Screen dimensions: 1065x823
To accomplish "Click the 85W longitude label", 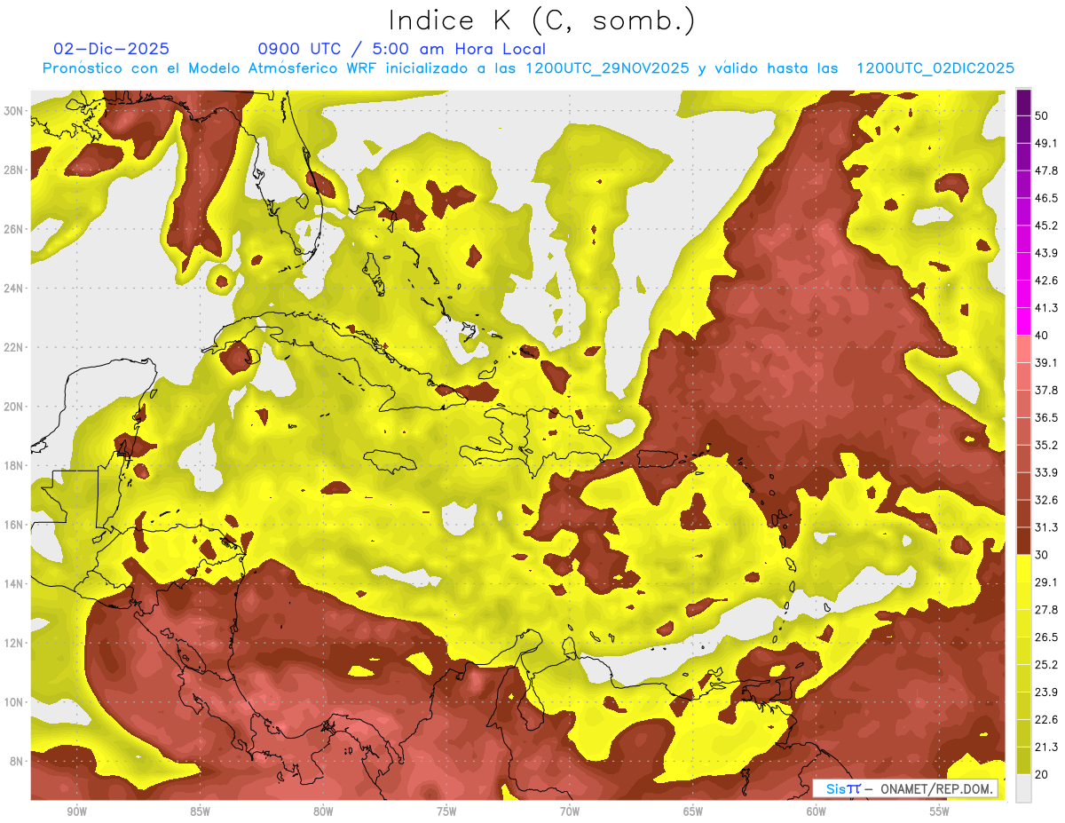I will point(200,811).
